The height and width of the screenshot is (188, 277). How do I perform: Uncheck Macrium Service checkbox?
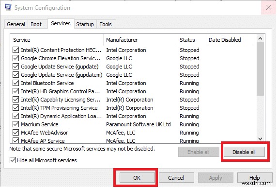tap(15, 124)
